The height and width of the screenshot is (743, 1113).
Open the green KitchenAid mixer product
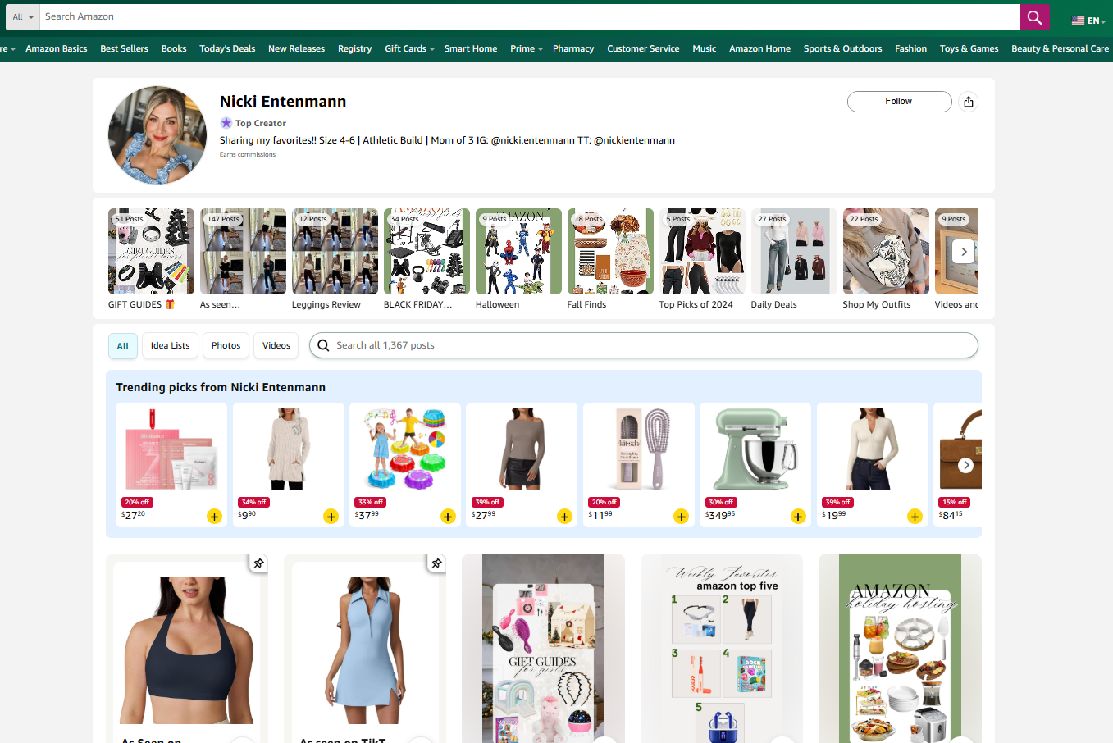(755, 449)
